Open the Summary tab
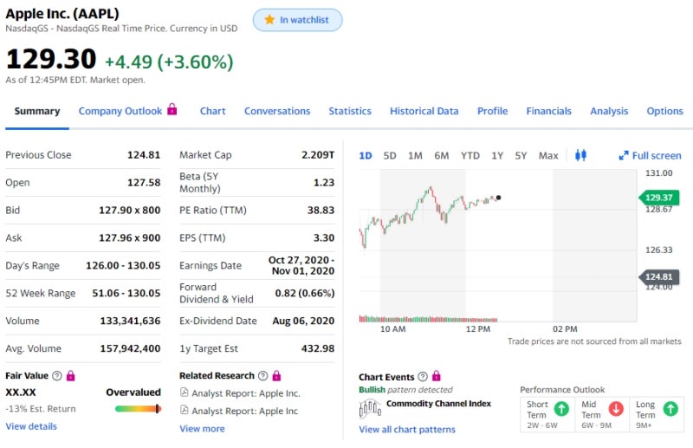The image size is (693, 448). click(x=37, y=111)
